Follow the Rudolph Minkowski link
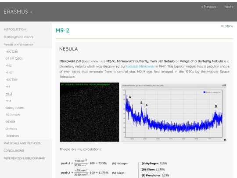Screen dimensions: 237x178 (140, 66)
